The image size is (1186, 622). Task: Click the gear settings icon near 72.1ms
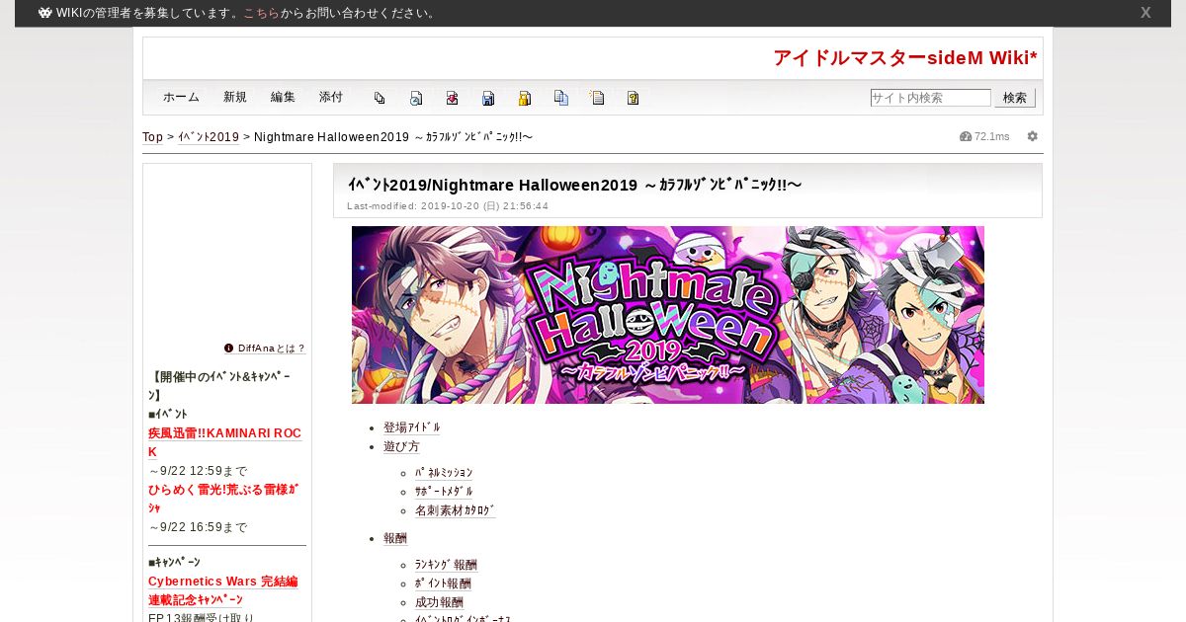click(1033, 136)
